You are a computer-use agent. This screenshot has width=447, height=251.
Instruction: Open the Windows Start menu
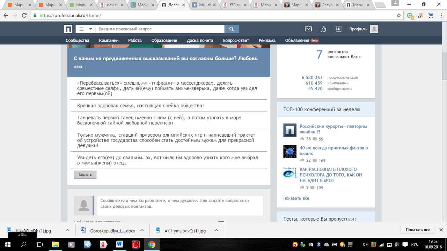click(8, 244)
